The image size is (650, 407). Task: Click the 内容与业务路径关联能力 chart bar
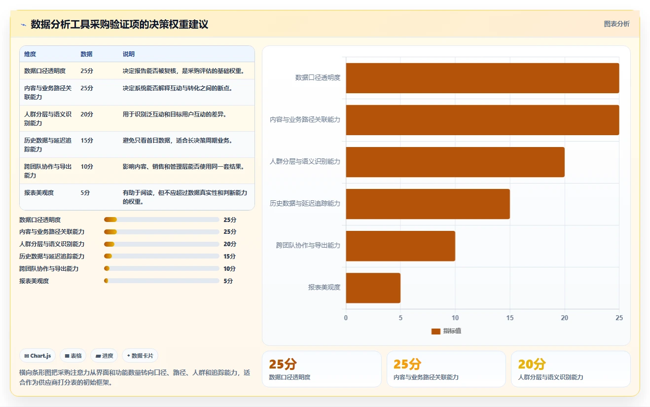pyautogui.click(x=482, y=120)
